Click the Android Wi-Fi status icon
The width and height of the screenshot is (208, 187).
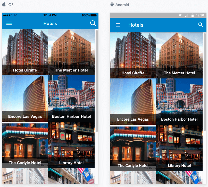click(x=180, y=15)
